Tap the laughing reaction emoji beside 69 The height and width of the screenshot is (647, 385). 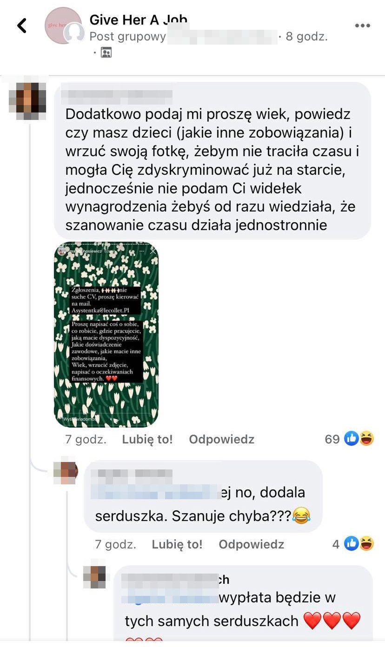(x=367, y=438)
